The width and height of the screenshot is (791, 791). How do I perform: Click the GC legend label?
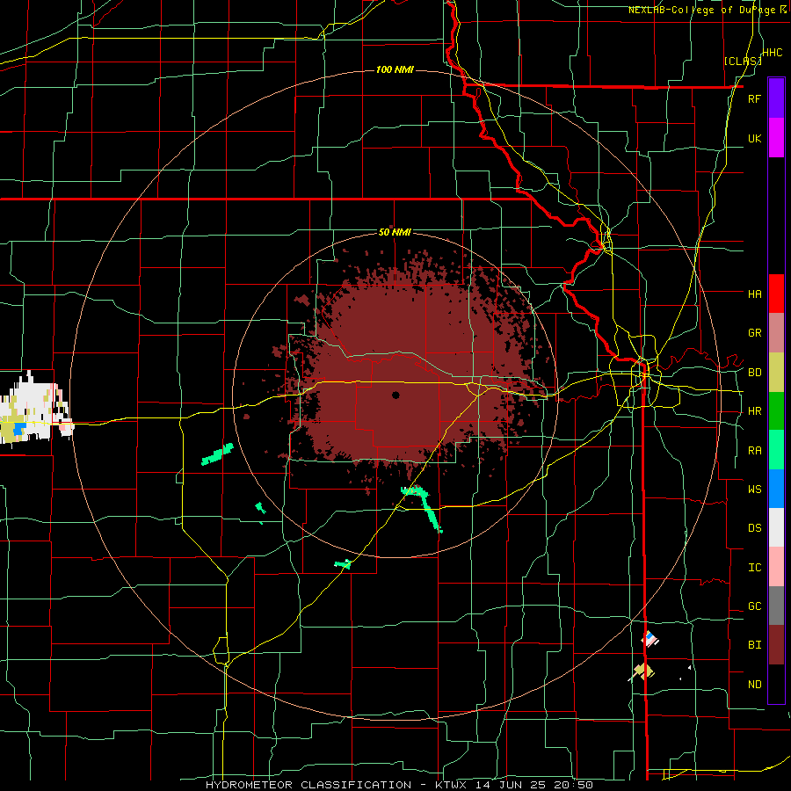click(754, 606)
